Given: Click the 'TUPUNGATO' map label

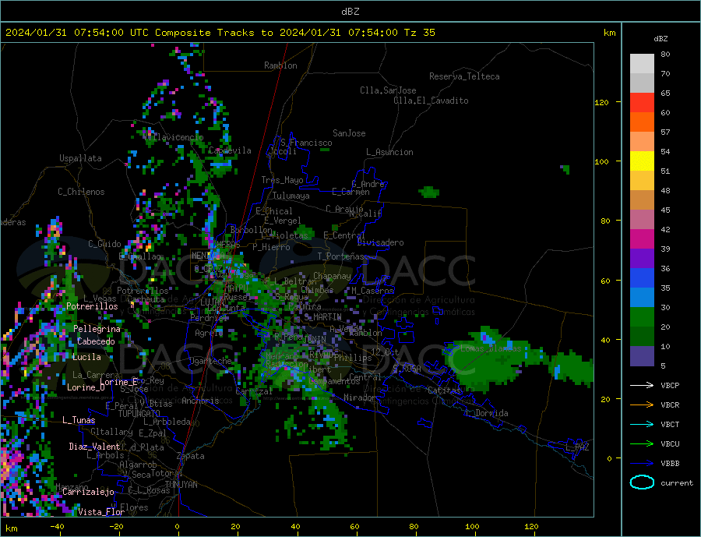Looking at the screenshot, I should pyautogui.click(x=139, y=414).
